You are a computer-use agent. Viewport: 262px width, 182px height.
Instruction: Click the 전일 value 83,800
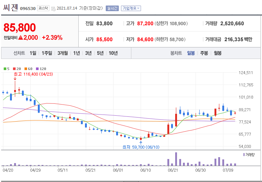click(104, 24)
